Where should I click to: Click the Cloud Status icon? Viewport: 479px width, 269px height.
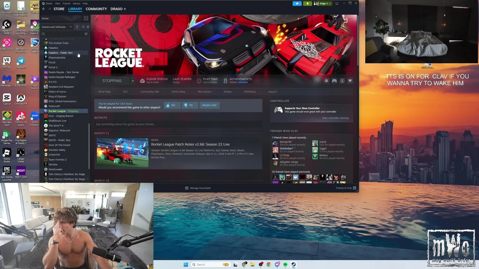[x=142, y=81]
